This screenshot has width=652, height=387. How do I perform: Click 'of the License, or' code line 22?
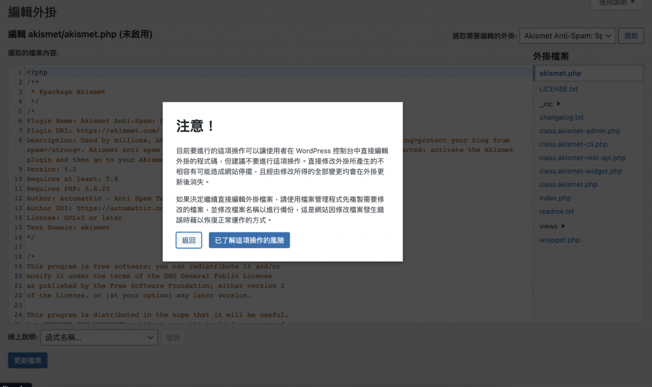[x=139, y=295]
